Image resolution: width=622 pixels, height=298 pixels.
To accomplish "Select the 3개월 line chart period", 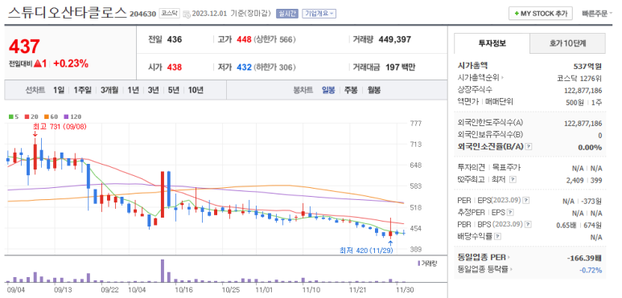I will (x=109, y=90).
